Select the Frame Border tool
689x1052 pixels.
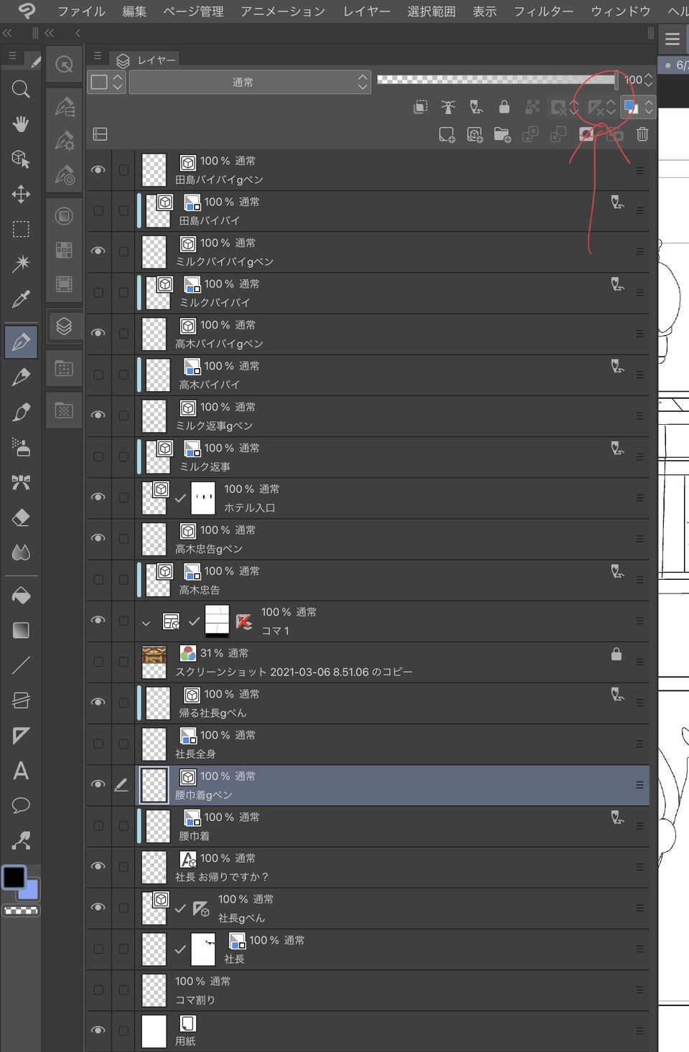21,700
